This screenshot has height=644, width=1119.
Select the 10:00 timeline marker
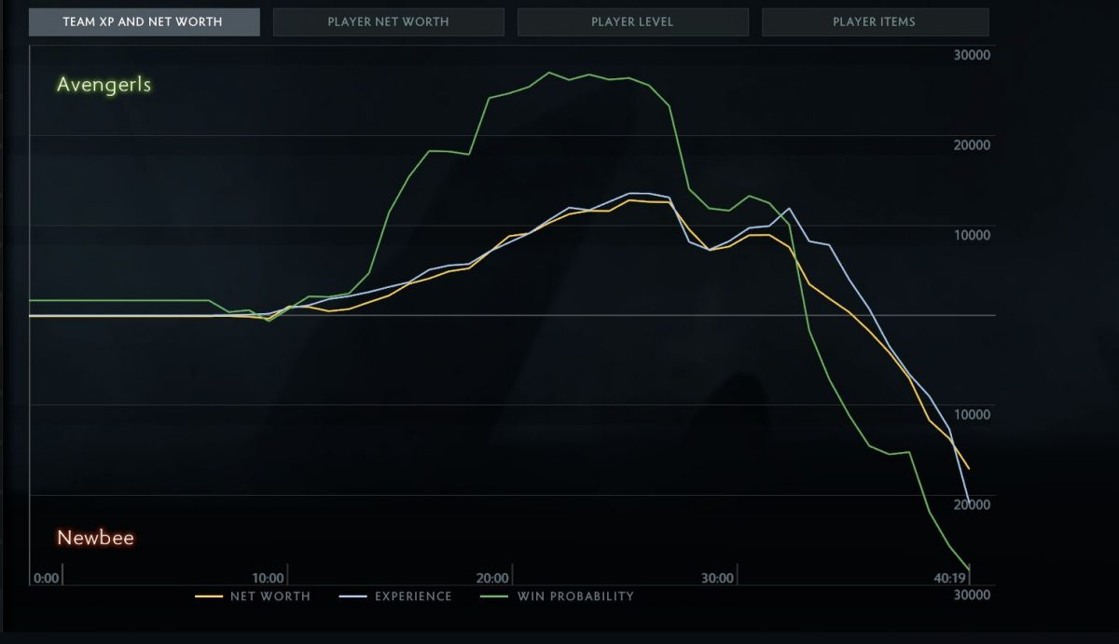268,578
